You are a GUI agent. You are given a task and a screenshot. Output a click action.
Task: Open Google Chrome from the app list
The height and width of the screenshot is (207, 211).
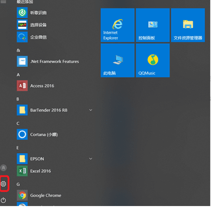click(x=55, y=196)
